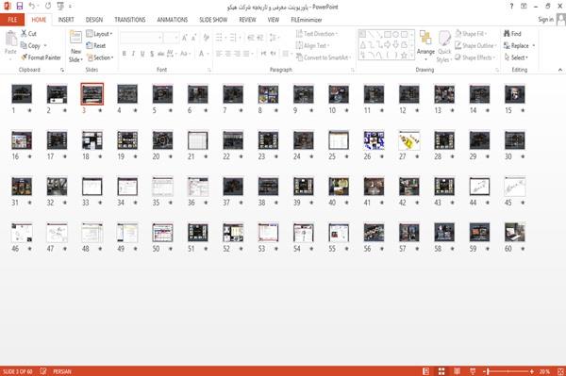Open the font name combo box
Viewport: 566px width, 376px height.
(x=141, y=37)
